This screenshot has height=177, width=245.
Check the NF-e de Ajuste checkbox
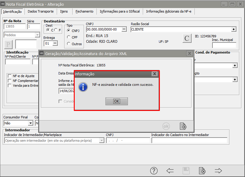point(10,76)
